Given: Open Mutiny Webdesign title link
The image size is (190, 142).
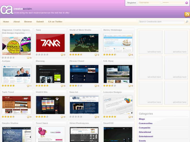Looking at the screenshot, I should [113, 30].
